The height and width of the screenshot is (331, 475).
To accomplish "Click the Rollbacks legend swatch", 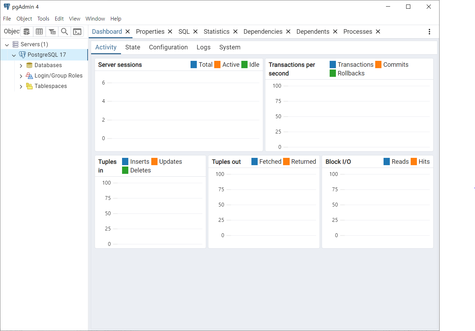I will tap(333, 73).
